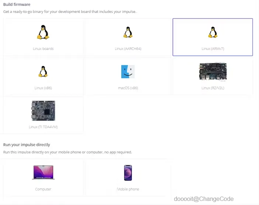This screenshot has height=205, width=259.
Task: Select the TI TDA4VM board image
Action: pos(43,110)
